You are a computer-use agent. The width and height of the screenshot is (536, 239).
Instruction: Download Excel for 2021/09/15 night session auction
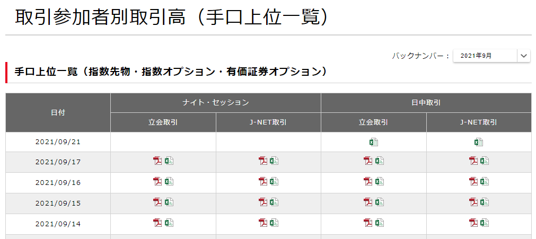(169, 202)
